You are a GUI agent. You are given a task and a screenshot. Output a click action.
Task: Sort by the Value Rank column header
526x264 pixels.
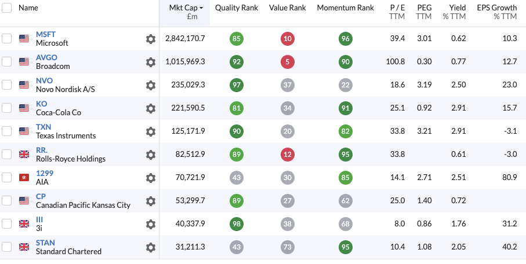[288, 8]
